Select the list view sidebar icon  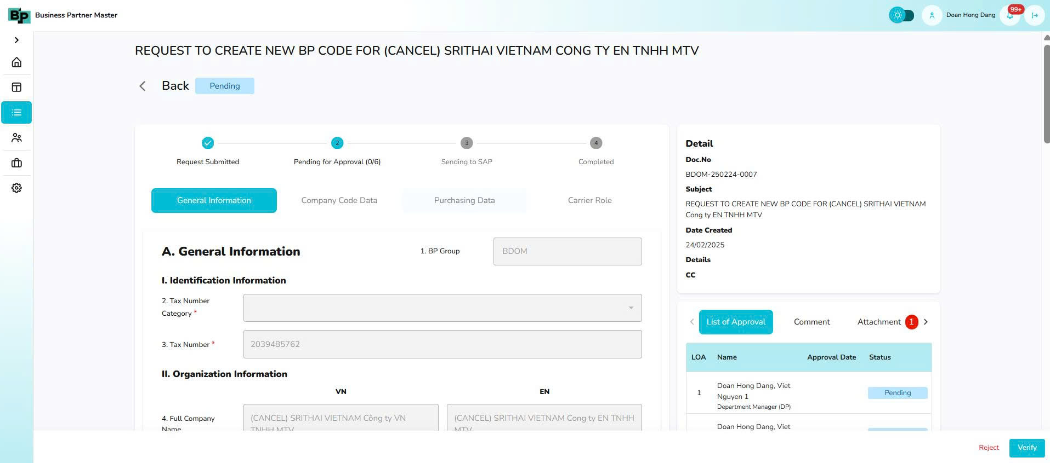coord(16,113)
